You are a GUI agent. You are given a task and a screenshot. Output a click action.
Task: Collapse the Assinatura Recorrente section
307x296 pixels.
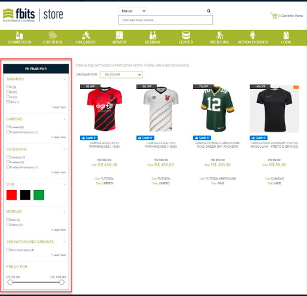pyautogui.click(x=64, y=242)
